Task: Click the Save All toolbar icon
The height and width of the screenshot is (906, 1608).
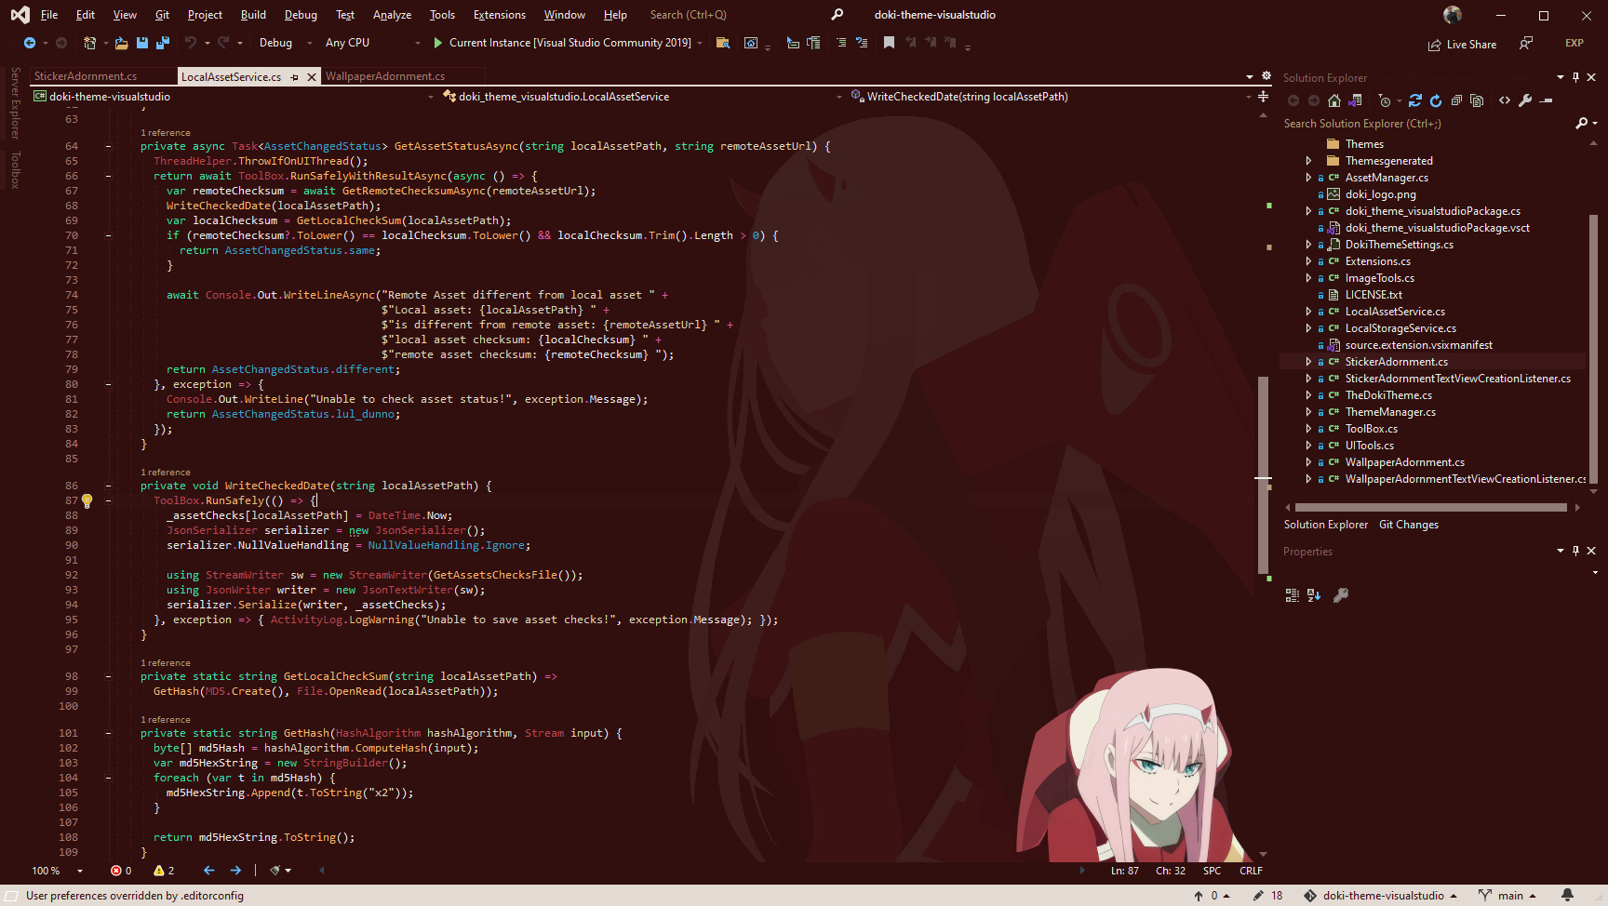Action: (x=163, y=43)
